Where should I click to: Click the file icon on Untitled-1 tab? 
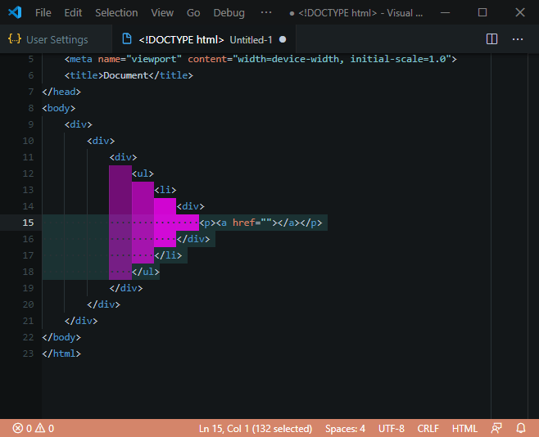click(127, 39)
